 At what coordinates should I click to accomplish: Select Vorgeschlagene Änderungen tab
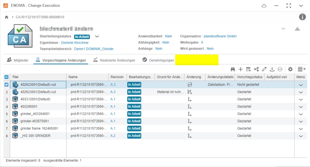coord(61,60)
